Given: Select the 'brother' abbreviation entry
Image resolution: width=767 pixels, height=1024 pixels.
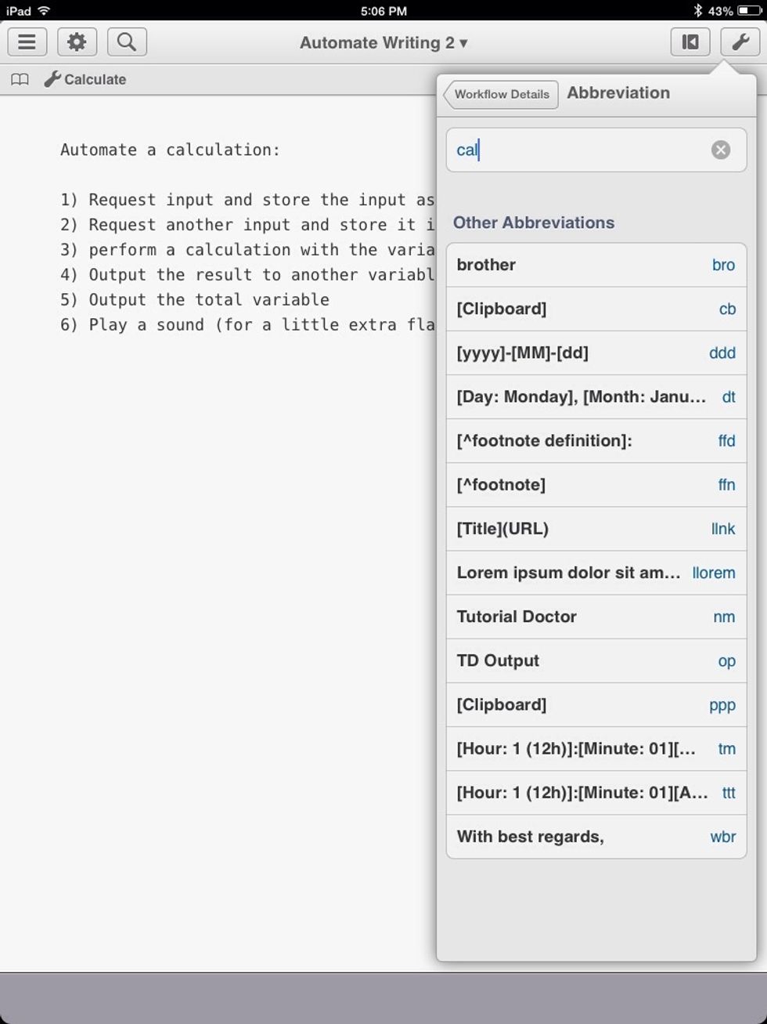Looking at the screenshot, I should 597,265.
